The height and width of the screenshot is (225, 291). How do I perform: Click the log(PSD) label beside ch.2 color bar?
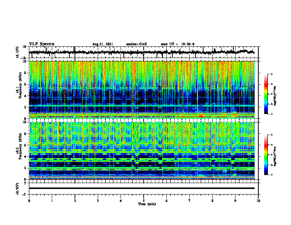pos(275,156)
